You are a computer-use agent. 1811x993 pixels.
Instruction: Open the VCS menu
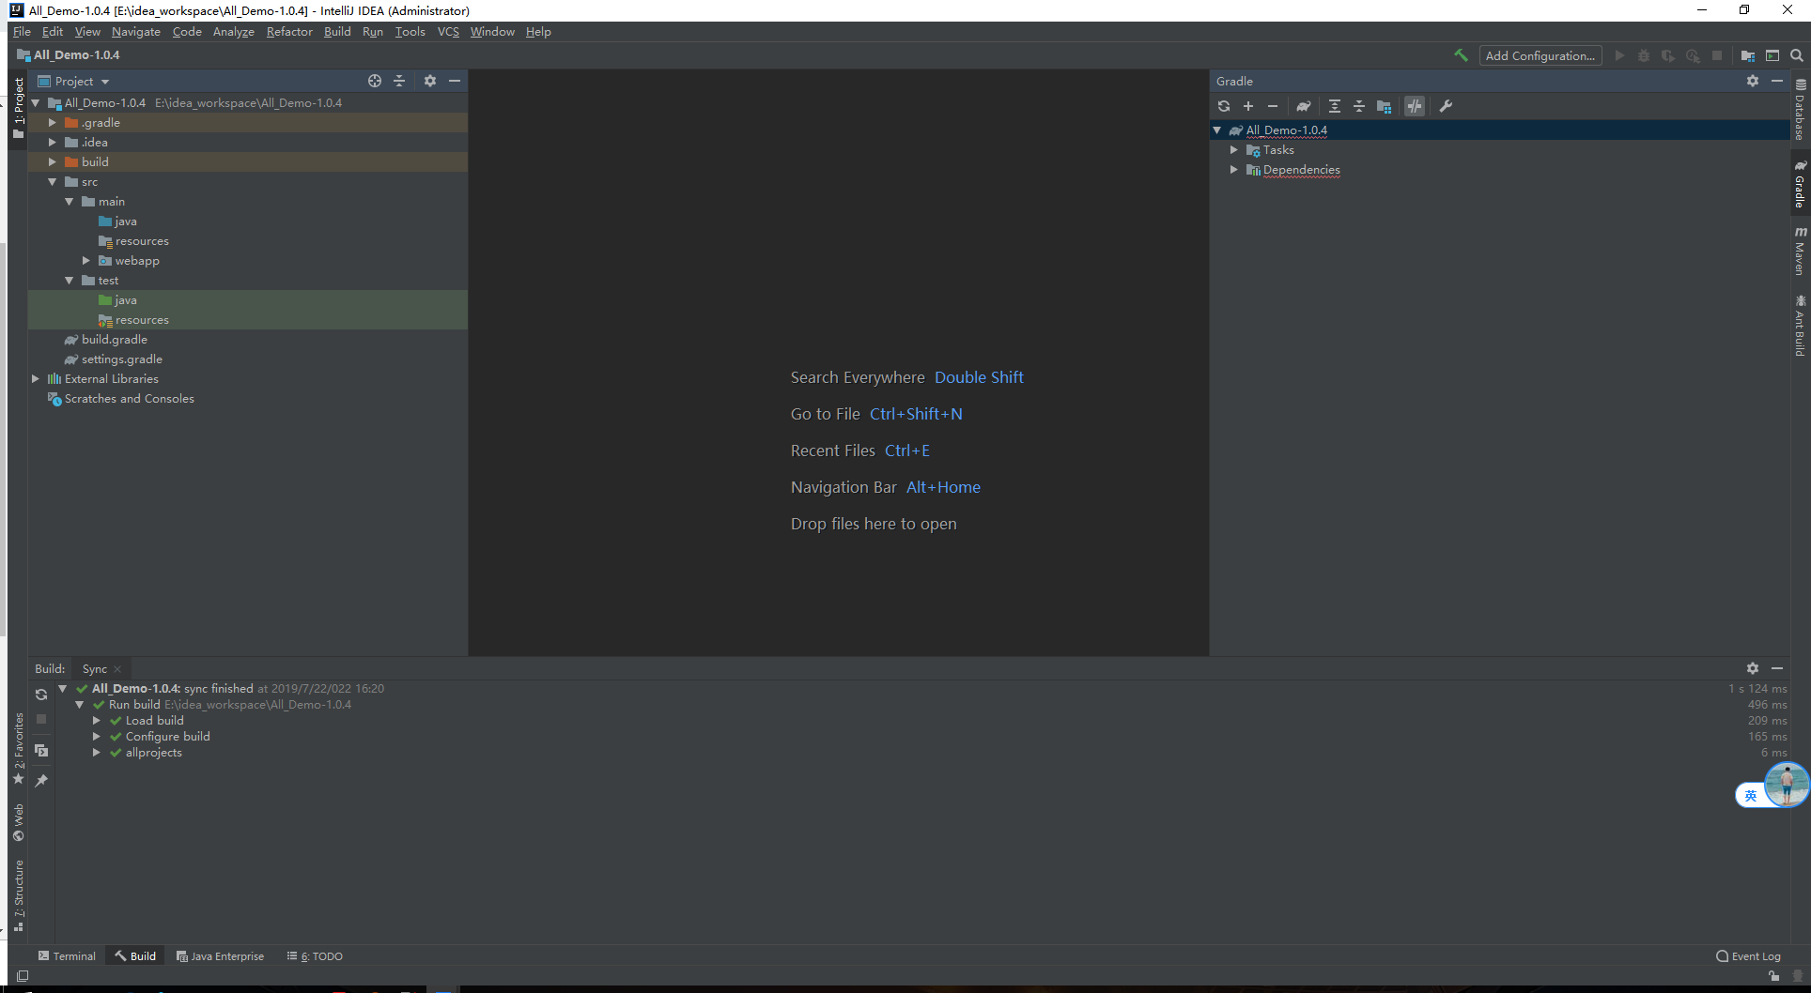point(448,32)
